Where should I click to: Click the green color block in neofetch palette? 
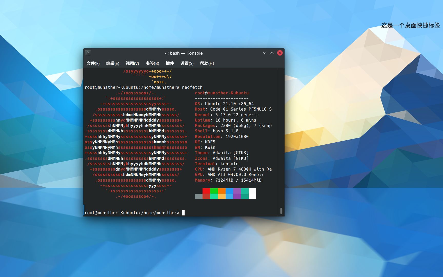tap(214, 191)
